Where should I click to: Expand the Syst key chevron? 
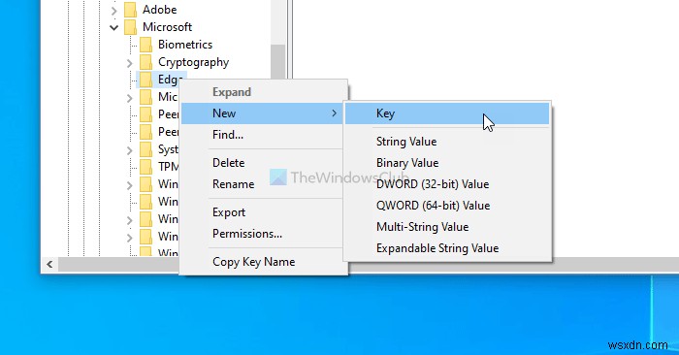click(x=129, y=150)
